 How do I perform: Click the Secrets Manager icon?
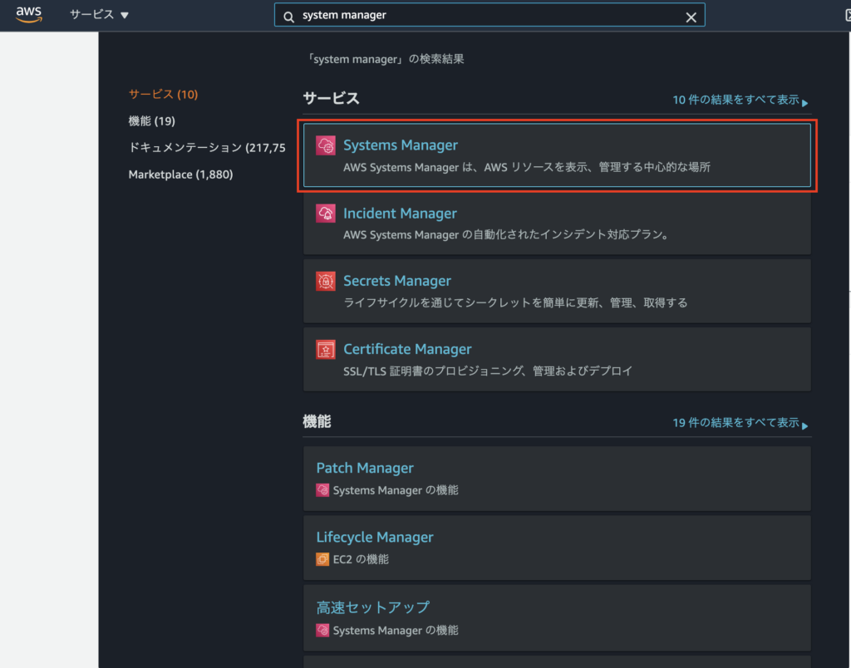click(326, 281)
